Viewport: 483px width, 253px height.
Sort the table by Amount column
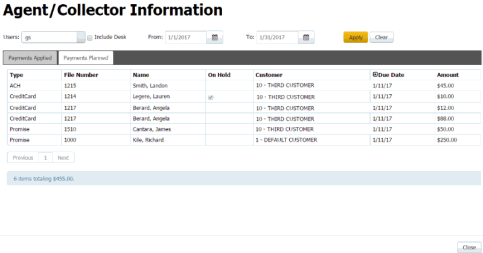click(x=448, y=75)
